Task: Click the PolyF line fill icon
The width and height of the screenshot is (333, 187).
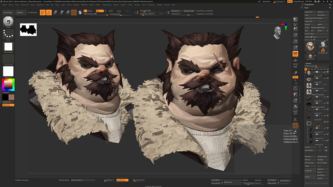Action: coord(295,112)
